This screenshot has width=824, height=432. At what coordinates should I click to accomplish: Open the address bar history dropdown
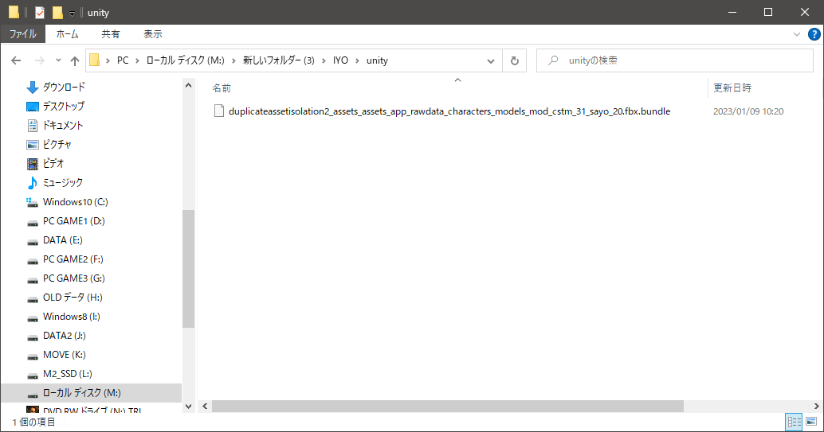click(491, 61)
